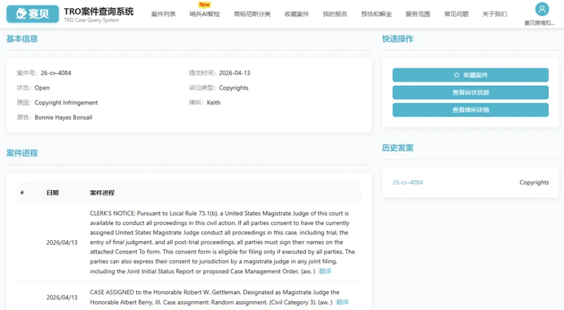Click plaintiff name Bonnie Hayes Bonsall
Viewport: 564px width, 310px height.
pyautogui.click(x=63, y=117)
